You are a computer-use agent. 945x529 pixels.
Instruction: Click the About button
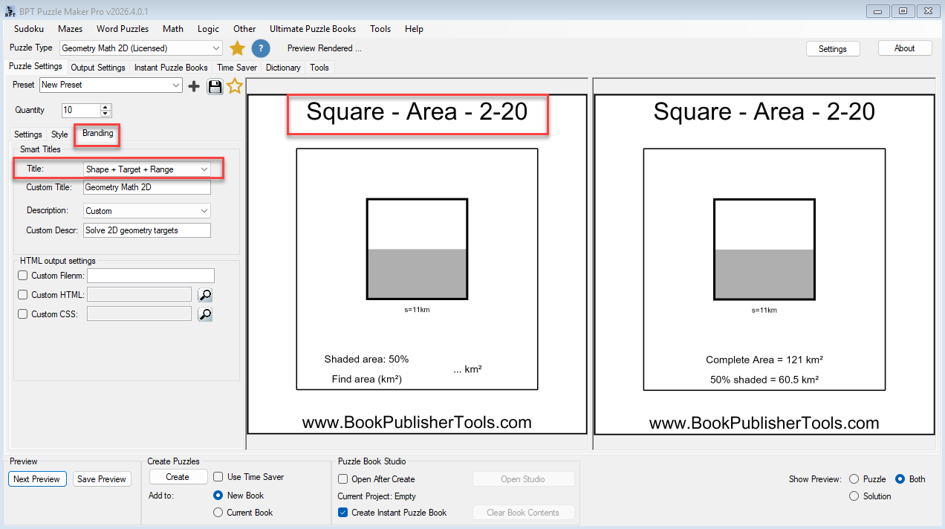point(904,48)
